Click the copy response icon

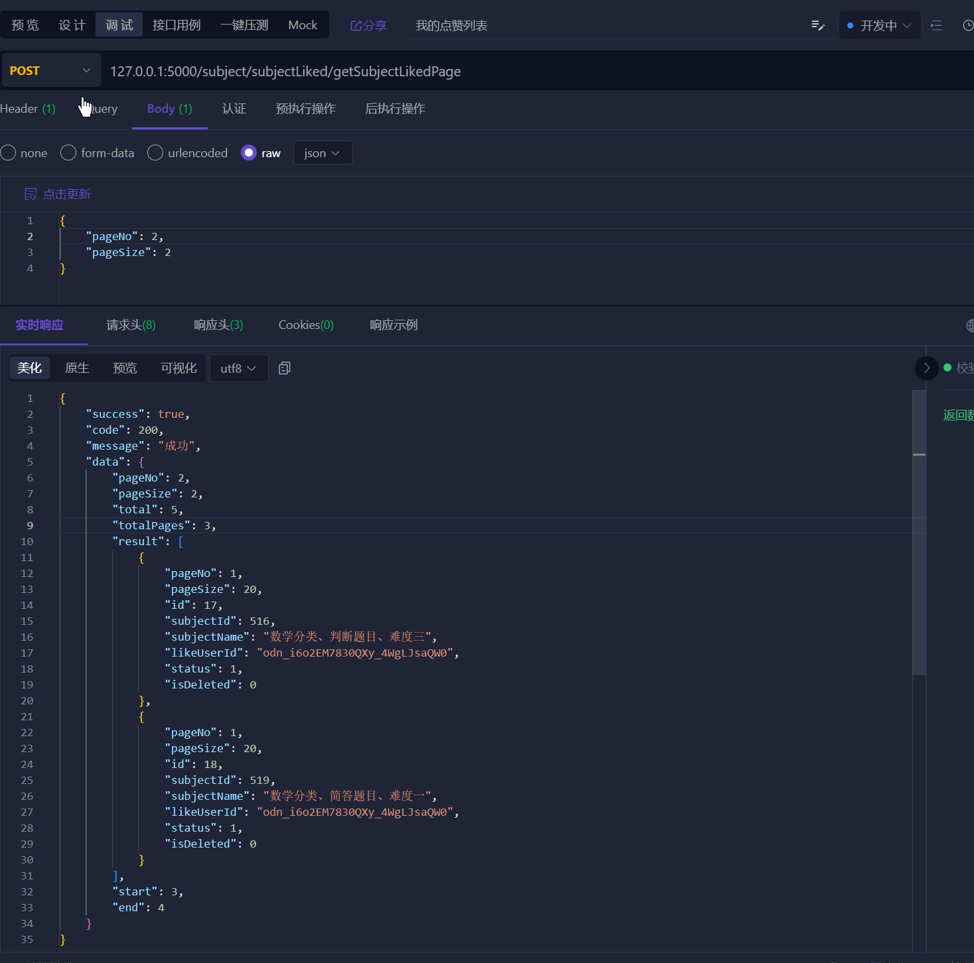tap(285, 368)
